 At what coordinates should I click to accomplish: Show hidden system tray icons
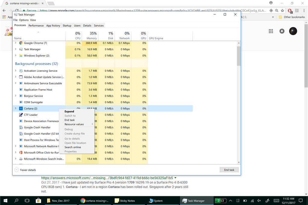click(x=231, y=201)
